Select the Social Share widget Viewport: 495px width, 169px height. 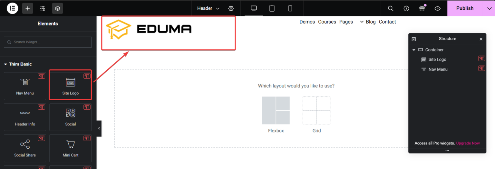25,148
